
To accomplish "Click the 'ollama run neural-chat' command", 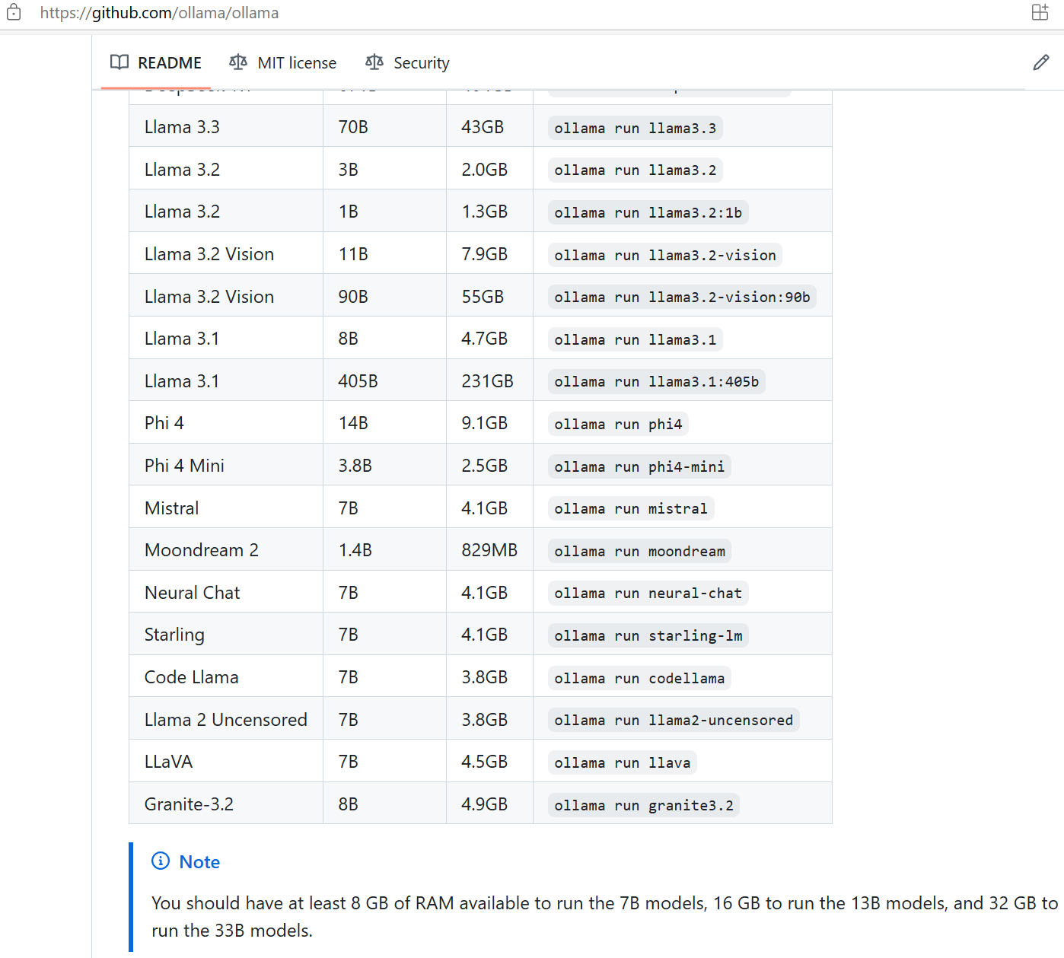I will pos(648,593).
